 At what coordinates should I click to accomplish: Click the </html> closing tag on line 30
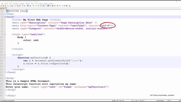(11, 96)
